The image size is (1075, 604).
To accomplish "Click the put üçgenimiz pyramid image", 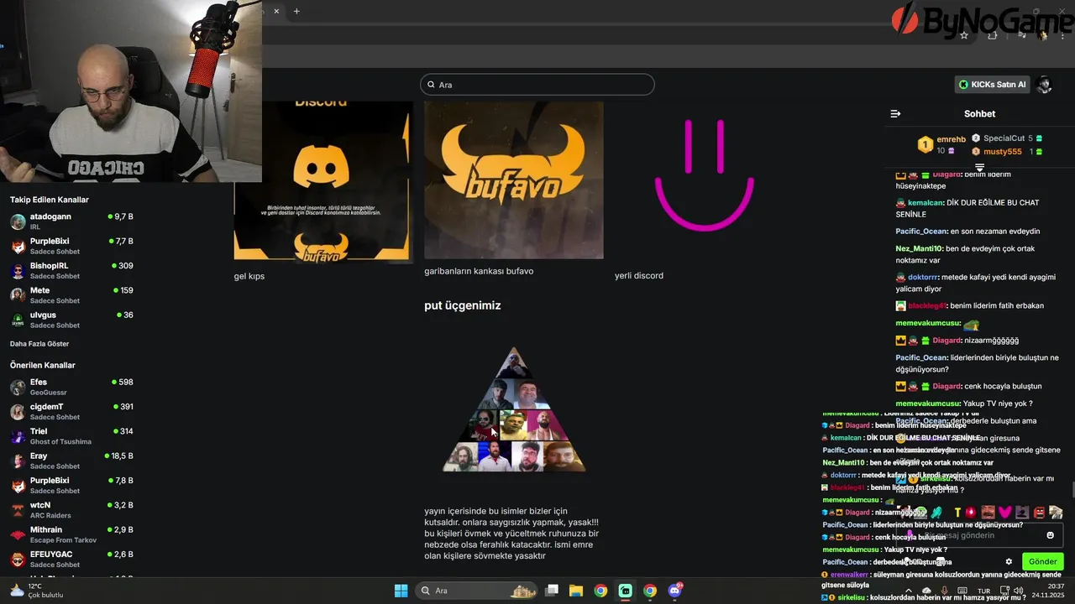I will 514,409.
